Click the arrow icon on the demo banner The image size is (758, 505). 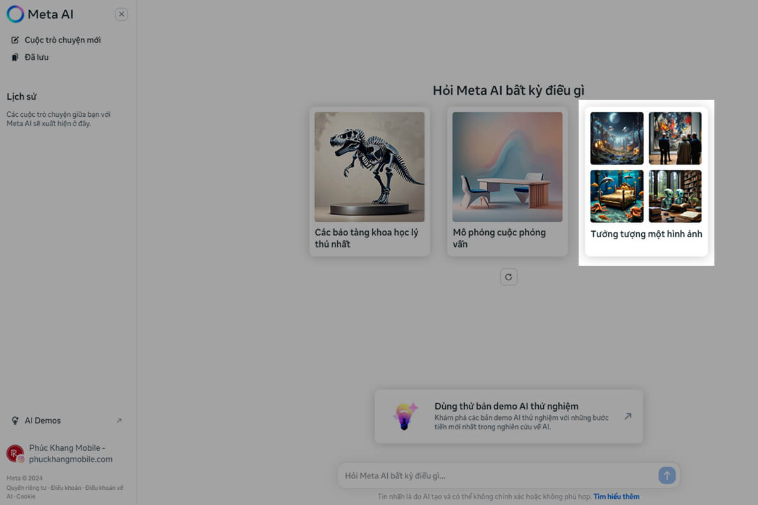[x=627, y=417]
